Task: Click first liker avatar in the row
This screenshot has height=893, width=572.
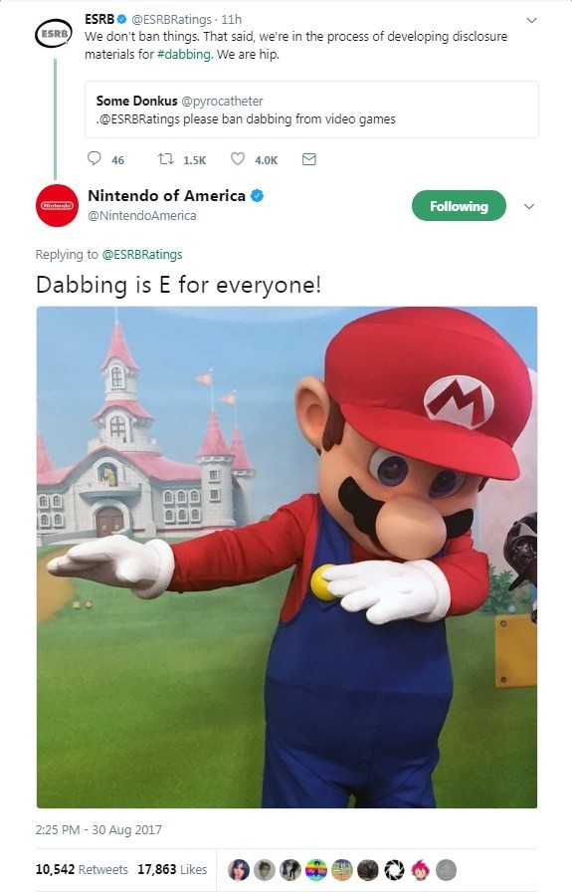Action: click(x=239, y=870)
